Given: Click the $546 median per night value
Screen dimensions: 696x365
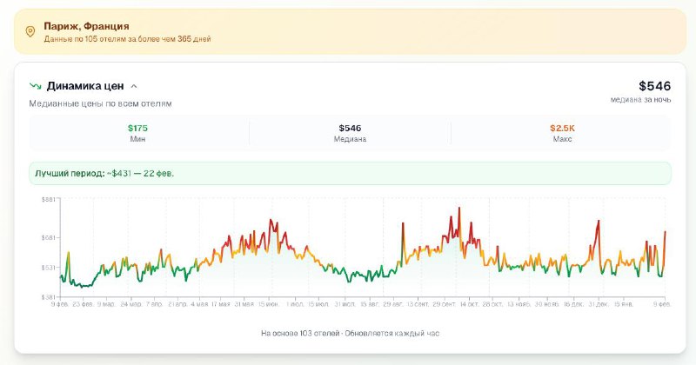Looking at the screenshot, I should point(654,86).
